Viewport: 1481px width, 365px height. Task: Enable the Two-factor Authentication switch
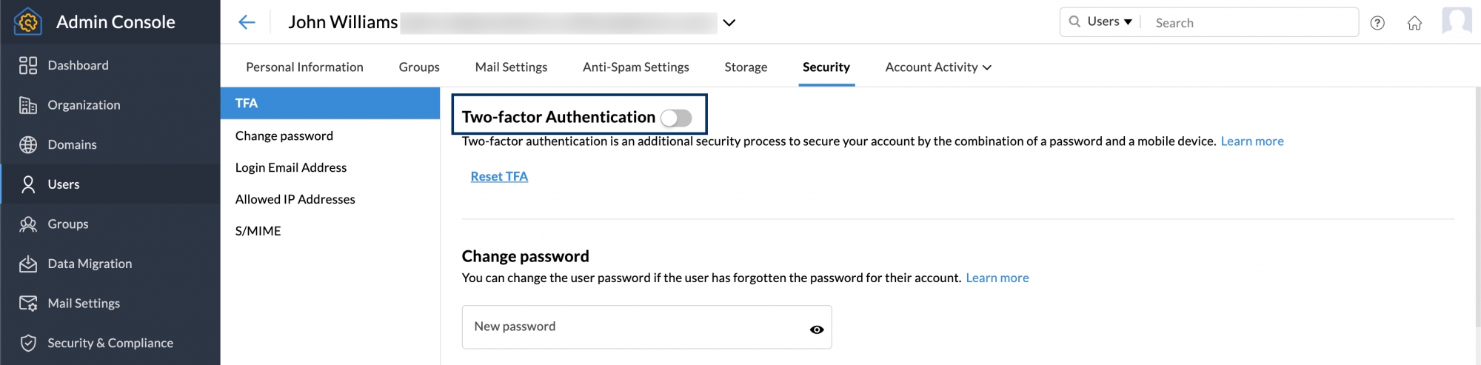(676, 118)
